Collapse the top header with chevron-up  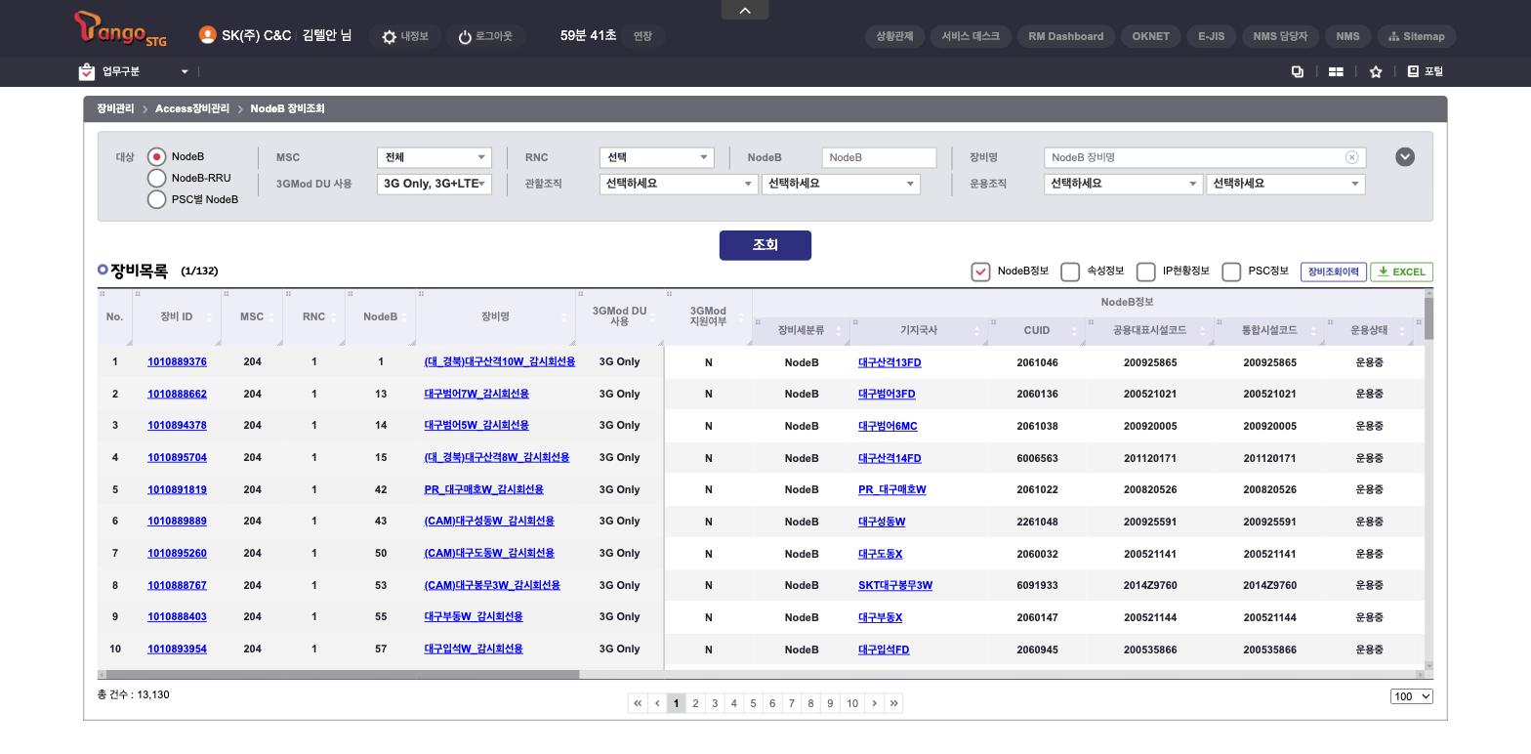[x=745, y=10]
